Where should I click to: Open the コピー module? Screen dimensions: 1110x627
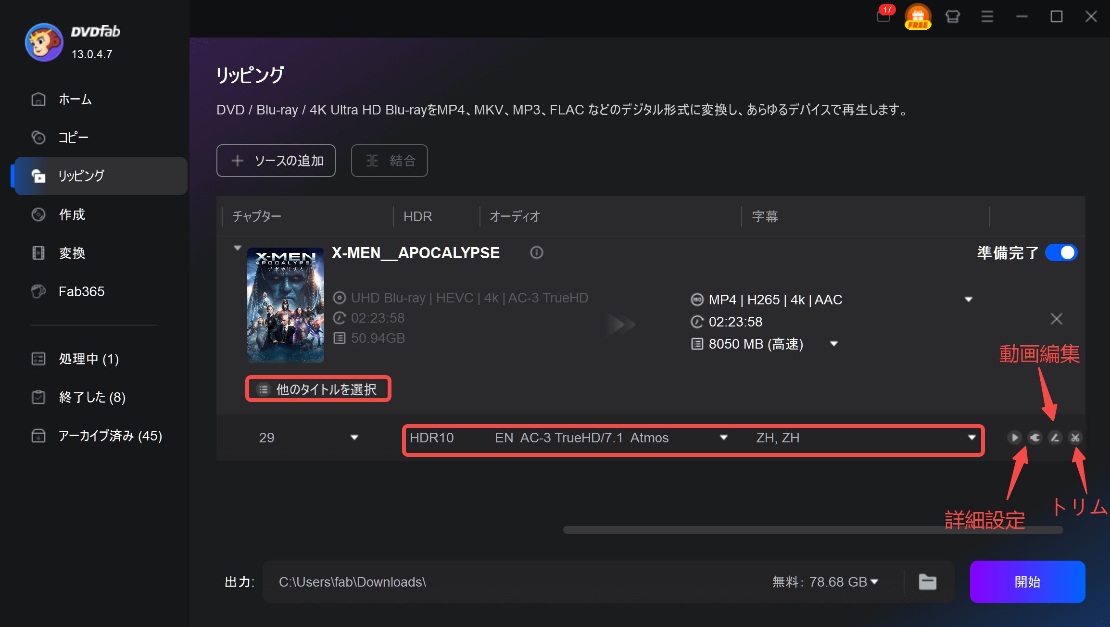(101, 138)
